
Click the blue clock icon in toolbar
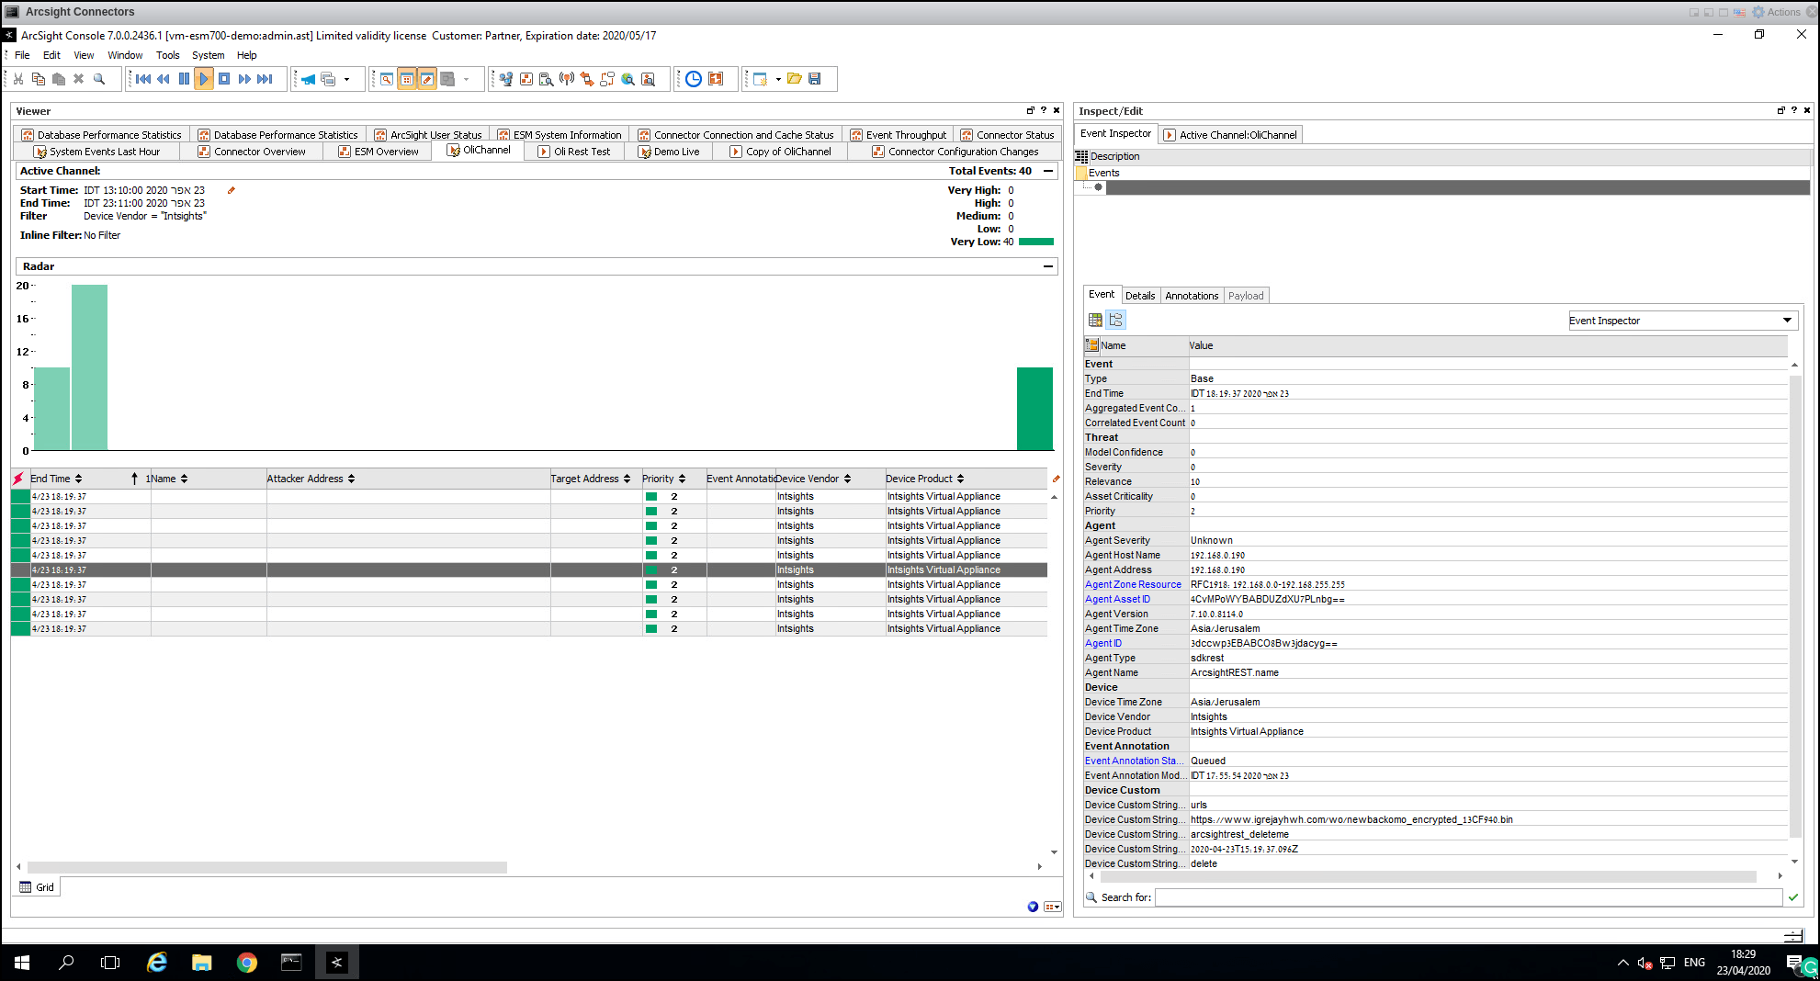tap(694, 79)
